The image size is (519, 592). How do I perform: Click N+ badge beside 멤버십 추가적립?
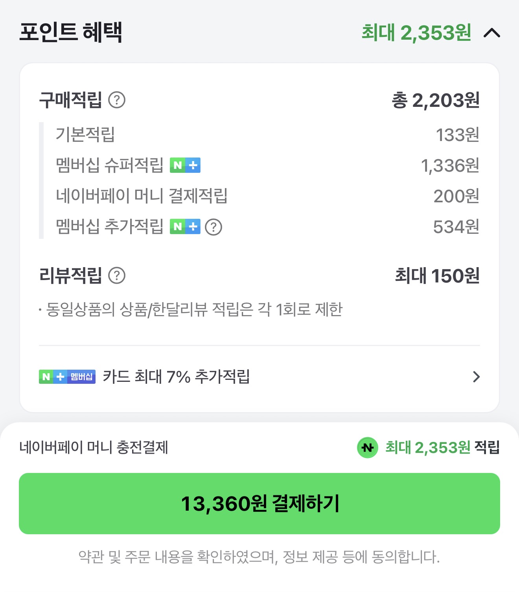click(x=185, y=227)
